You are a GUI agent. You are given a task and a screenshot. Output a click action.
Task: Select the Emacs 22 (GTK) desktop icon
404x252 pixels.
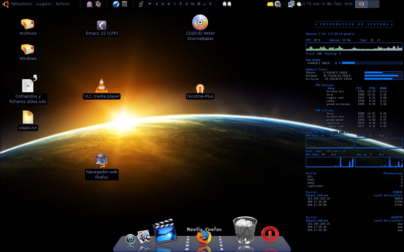click(x=102, y=26)
